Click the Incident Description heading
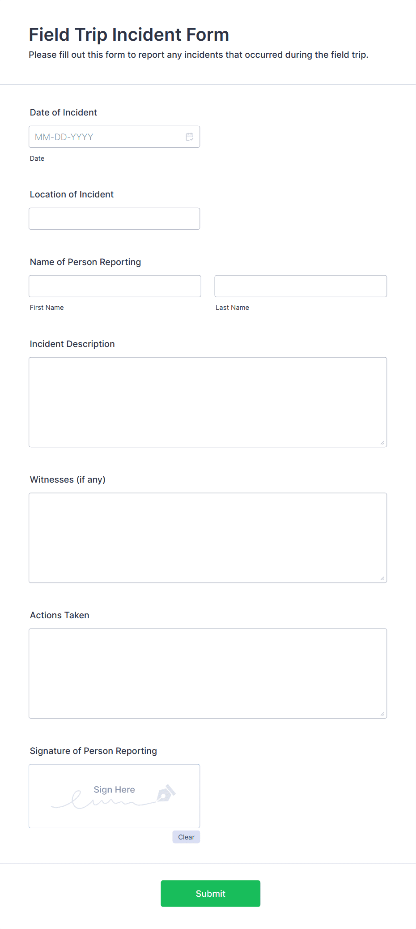This screenshot has height=929, width=416. [72, 343]
